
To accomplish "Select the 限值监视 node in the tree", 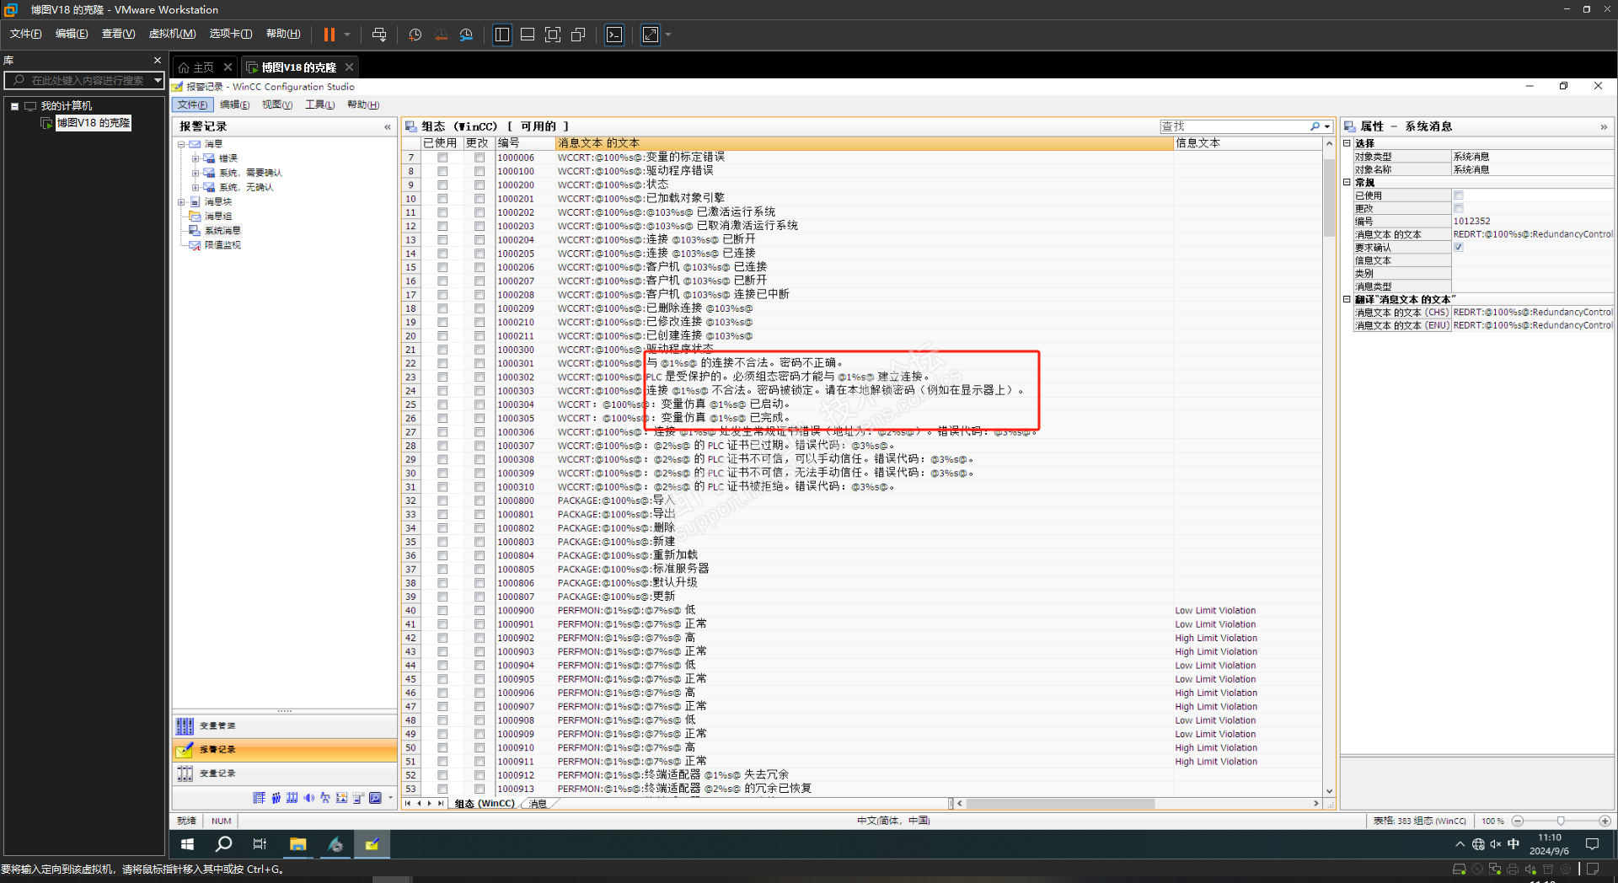I will [x=222, y=245].
